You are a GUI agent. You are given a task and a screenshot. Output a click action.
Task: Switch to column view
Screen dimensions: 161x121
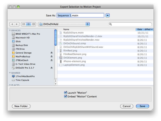click(33, 24)
